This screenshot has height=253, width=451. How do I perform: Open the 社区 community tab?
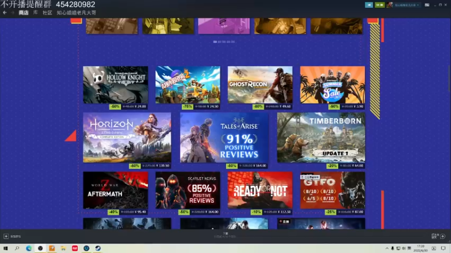[47, 12]
